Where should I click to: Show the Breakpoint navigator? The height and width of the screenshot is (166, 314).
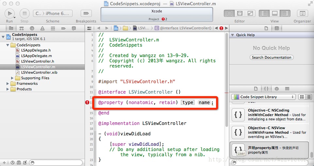coord(63,28)
